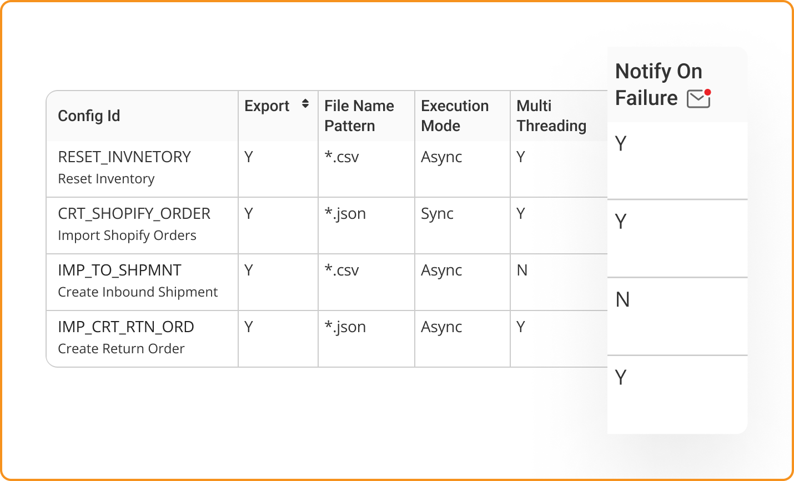This screenshot has height=481, width=794.
Task: Click Create Return Order description text
Action: (x=121, y=349)
